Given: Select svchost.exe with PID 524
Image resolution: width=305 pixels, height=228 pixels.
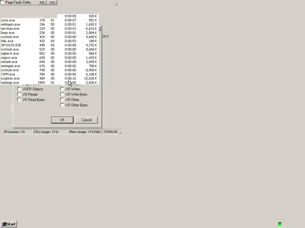Looking at the screenshot, I should pos(50,50).
